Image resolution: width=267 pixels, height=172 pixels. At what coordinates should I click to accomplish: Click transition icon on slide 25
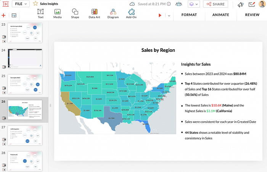coord(4,88)
